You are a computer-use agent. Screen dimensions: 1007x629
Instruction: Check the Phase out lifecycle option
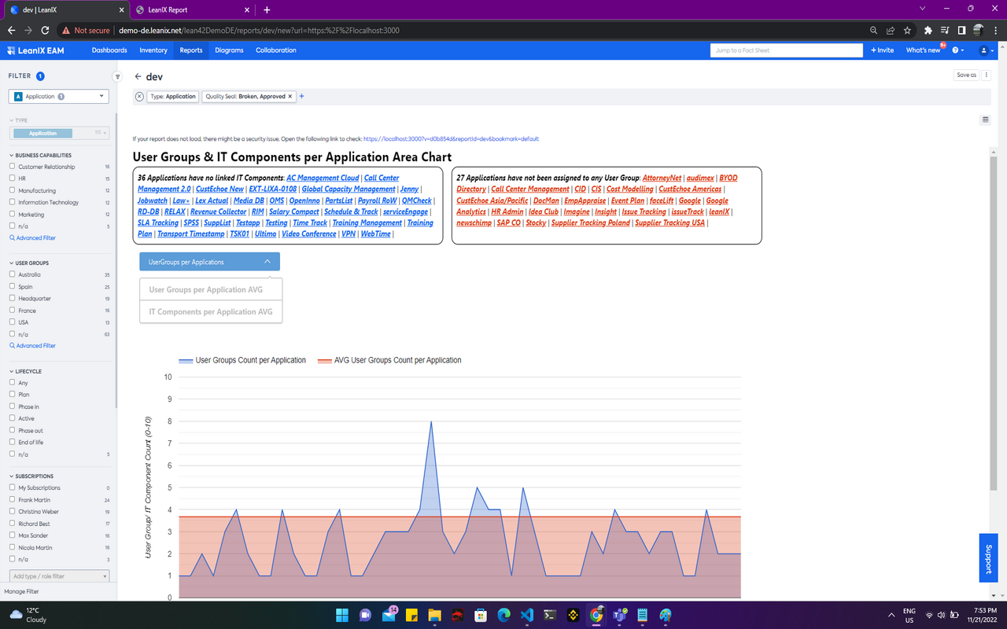pos(12,430)
